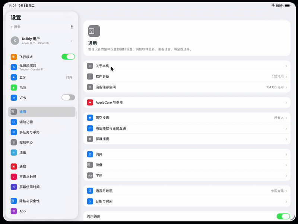Click the 隔空投送 AirDrop icon
The height and width of the screenshot is (224, 298).
(90, 118)
